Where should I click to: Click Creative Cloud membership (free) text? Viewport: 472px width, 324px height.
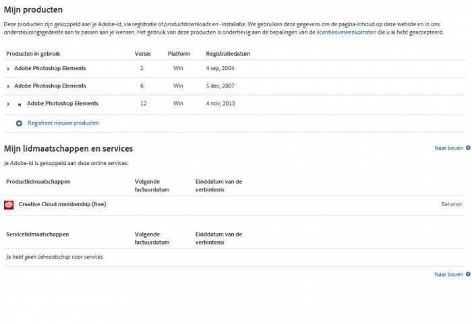(62, 204)
